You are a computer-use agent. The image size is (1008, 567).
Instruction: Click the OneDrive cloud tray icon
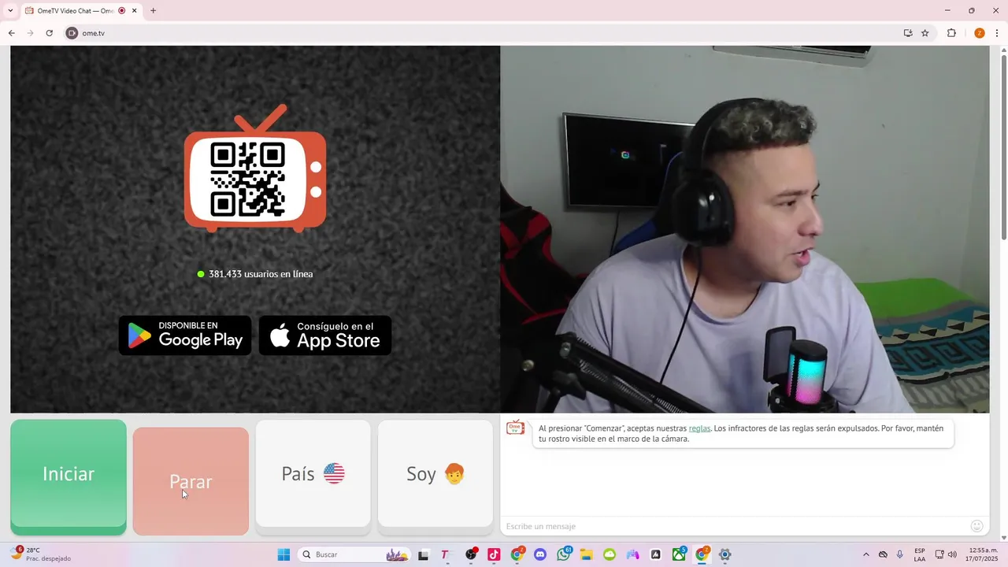click(x=883, y=554)
